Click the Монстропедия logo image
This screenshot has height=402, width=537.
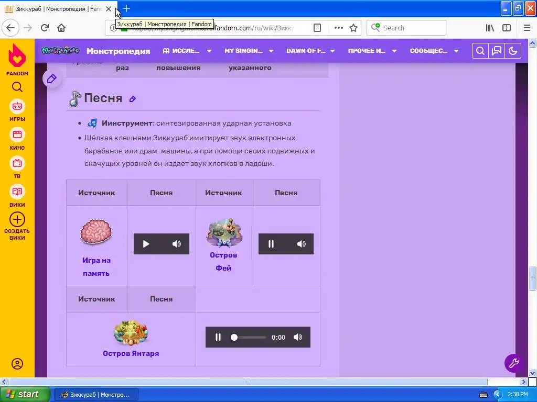(x=60, y=51)
